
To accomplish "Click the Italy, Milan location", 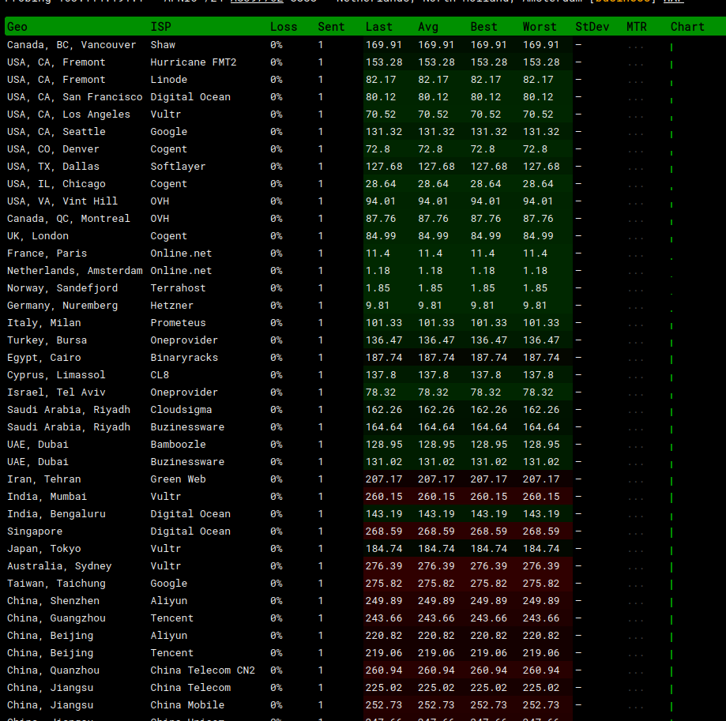I will 43,322.
